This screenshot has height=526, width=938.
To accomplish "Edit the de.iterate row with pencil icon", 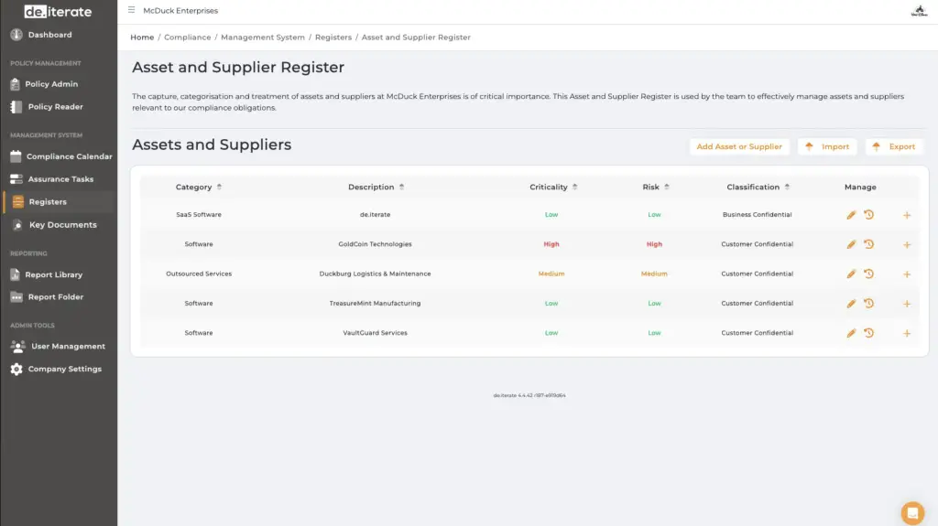I will [x=851, y=215].
